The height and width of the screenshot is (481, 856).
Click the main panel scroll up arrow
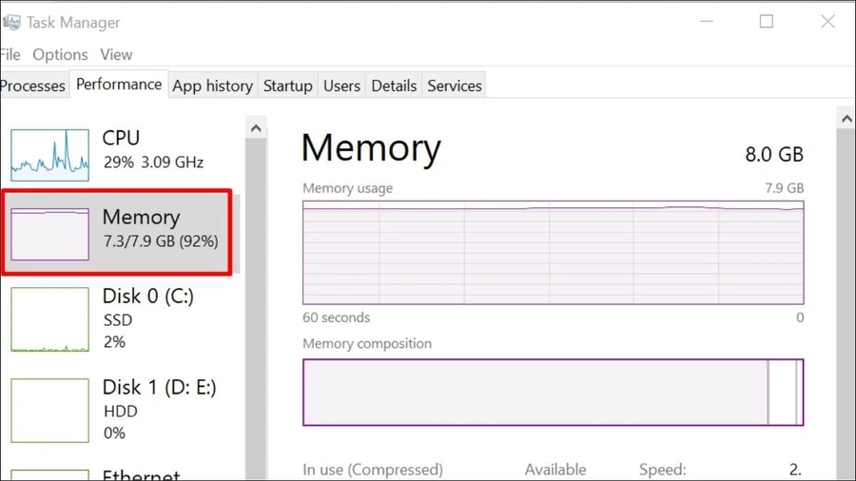846,119
